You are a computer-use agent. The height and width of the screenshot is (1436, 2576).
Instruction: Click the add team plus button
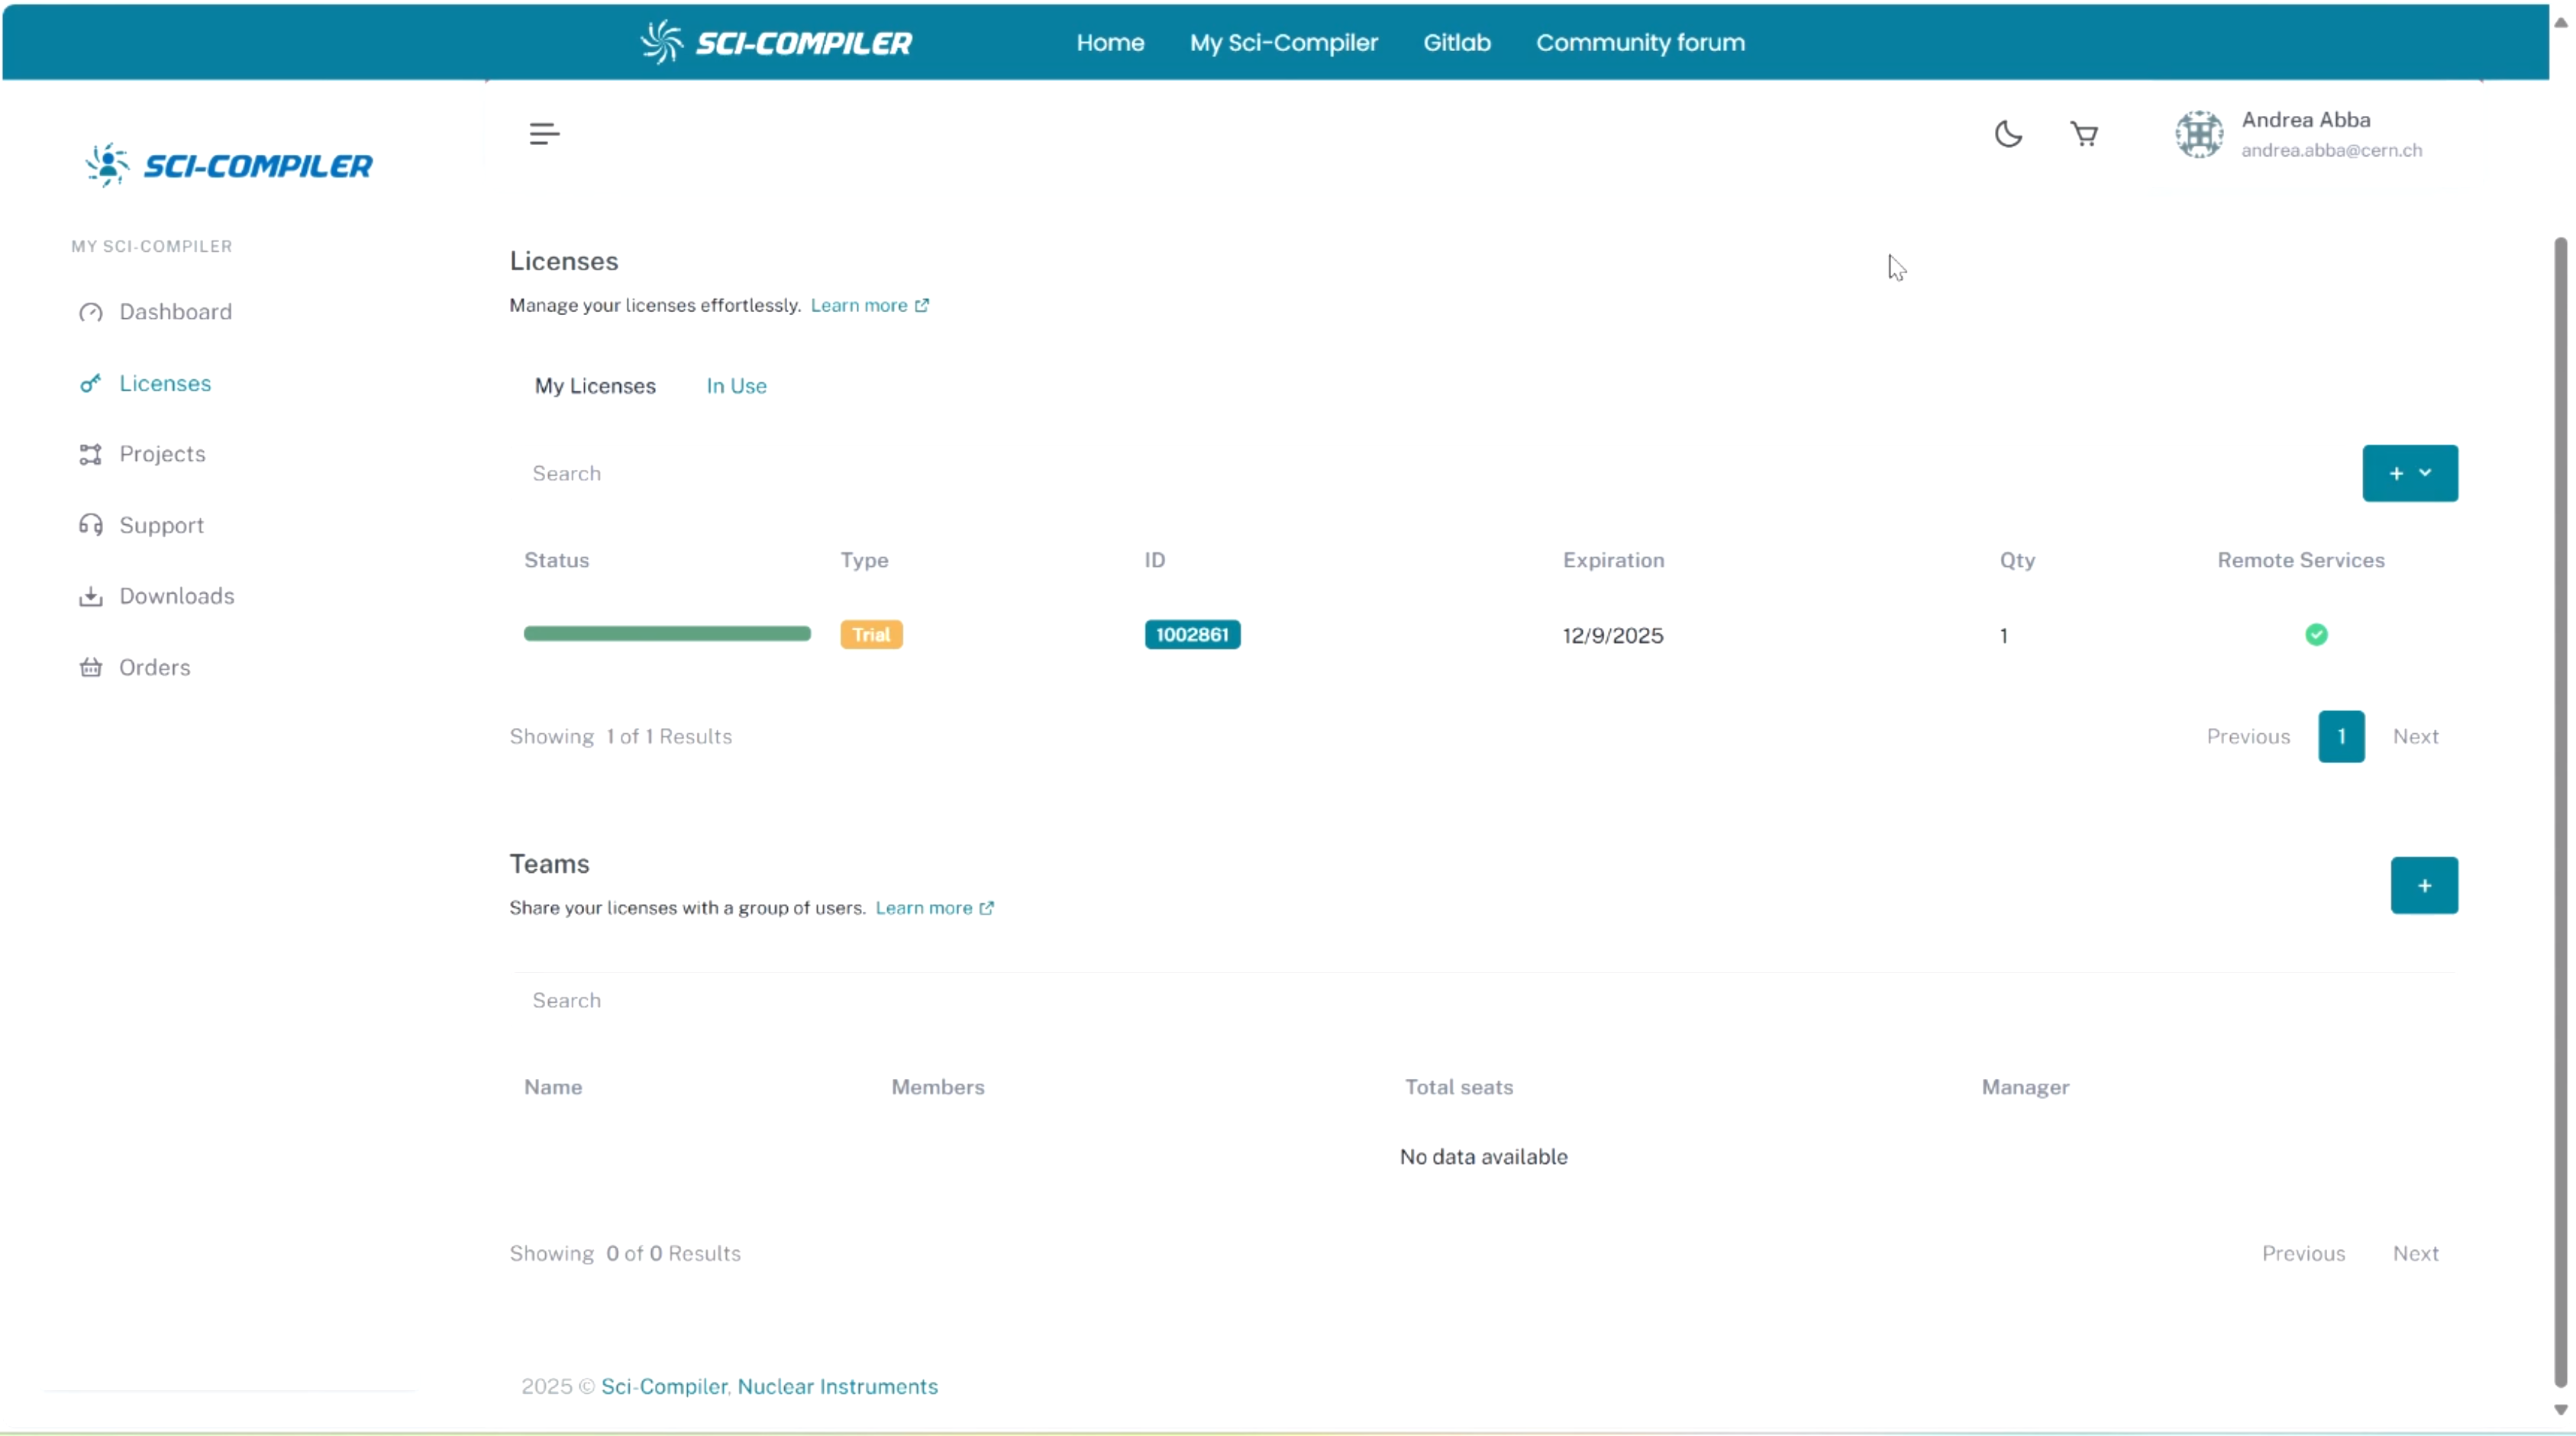(x=2424, y=885)
